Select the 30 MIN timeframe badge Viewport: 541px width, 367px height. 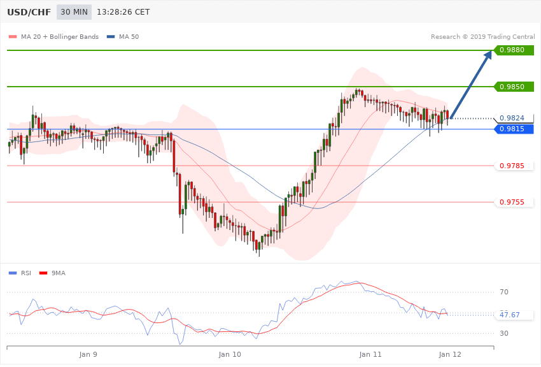(74, 12)
